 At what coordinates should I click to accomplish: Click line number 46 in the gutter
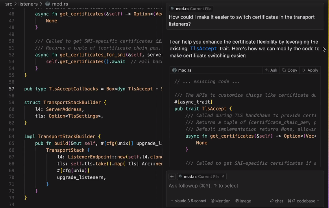[x=11, y=14]
